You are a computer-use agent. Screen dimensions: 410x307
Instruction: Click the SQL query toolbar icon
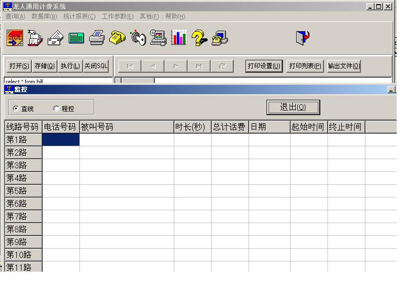pyautogui.click(x=14, y=38)
